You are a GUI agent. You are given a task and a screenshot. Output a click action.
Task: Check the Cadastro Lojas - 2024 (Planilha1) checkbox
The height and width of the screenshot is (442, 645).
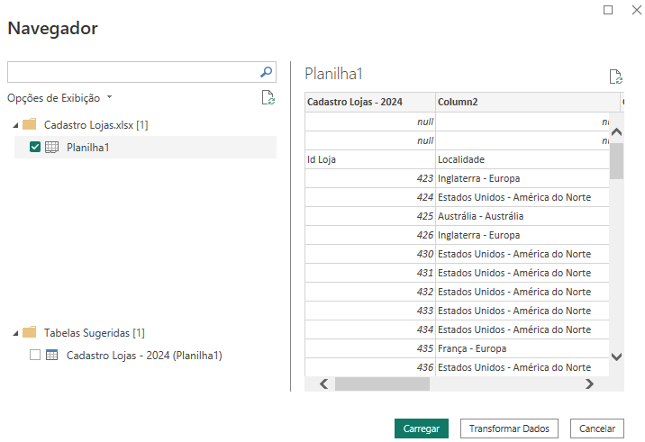click(35, 356)
